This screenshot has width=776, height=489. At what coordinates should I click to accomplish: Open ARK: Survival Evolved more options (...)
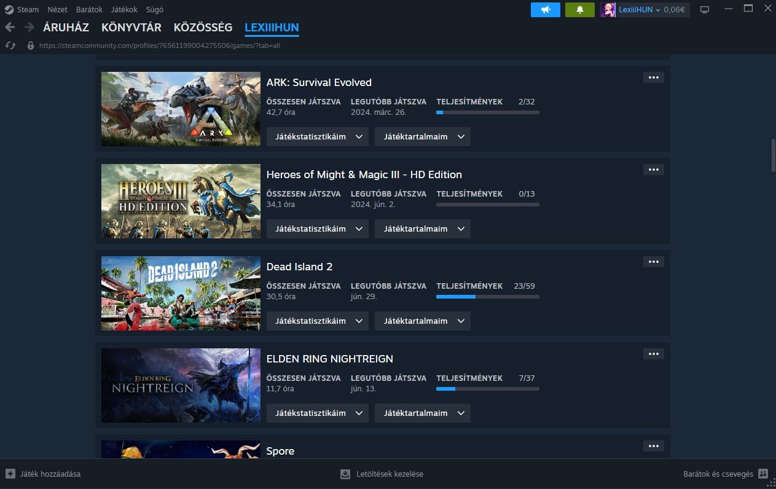coord(654,77)
